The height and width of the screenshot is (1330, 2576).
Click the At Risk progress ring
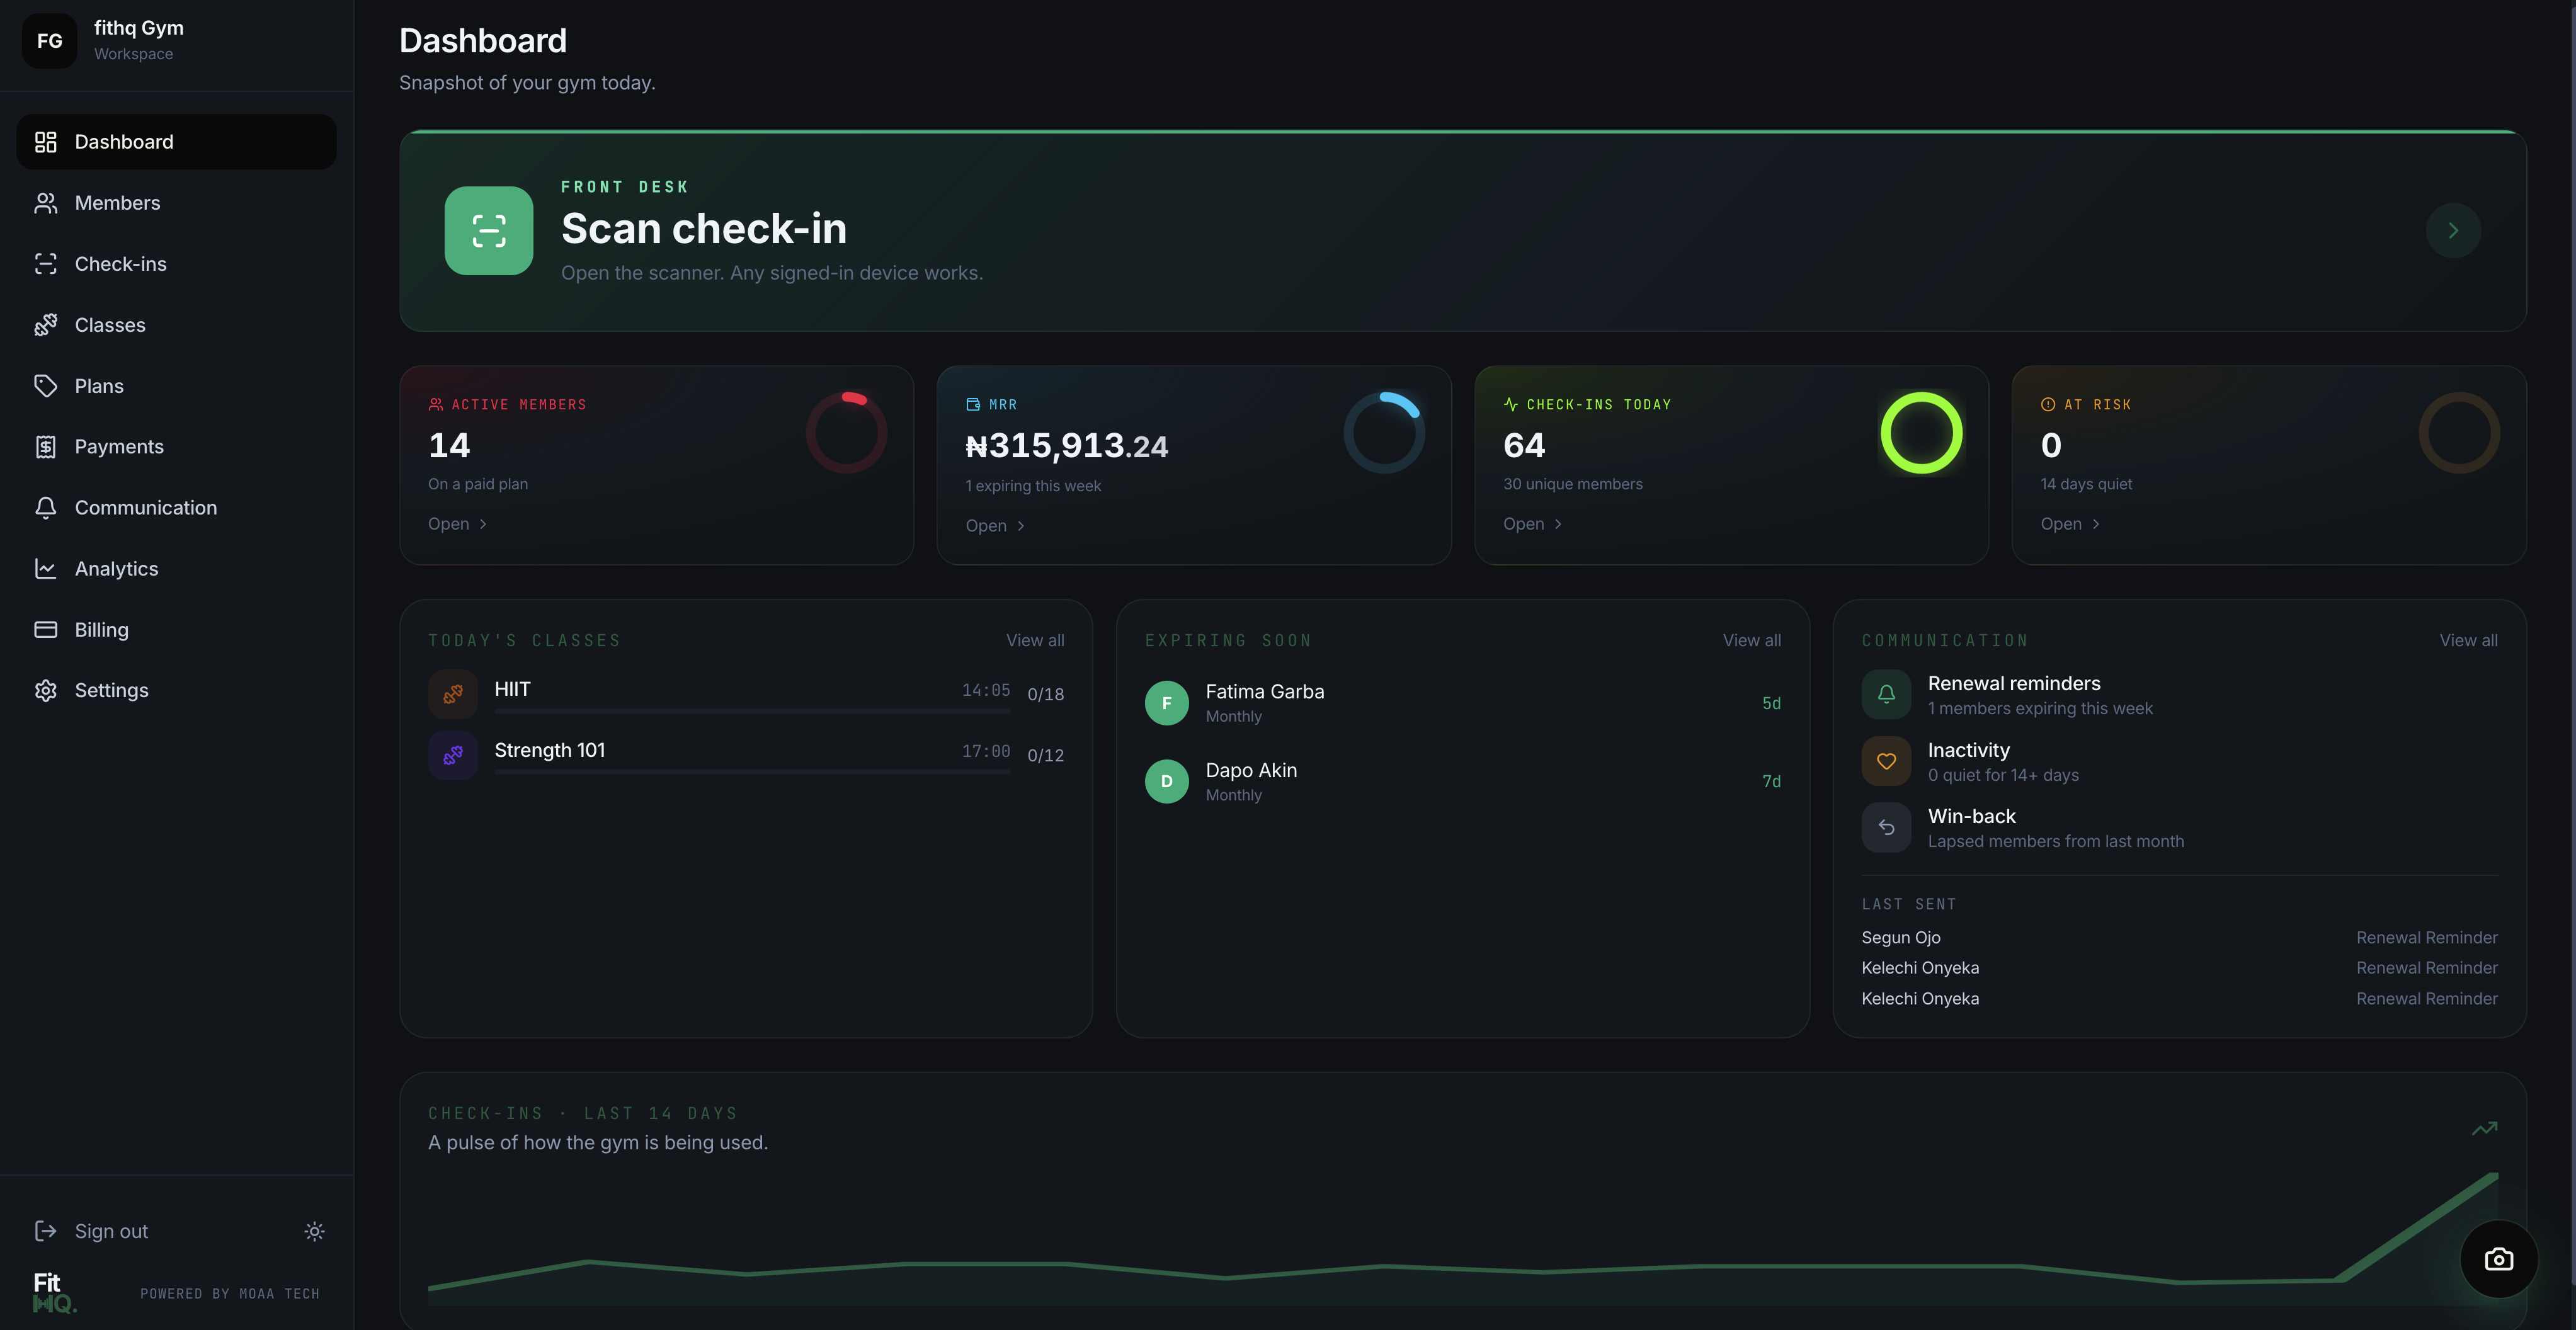[2459, 433]
